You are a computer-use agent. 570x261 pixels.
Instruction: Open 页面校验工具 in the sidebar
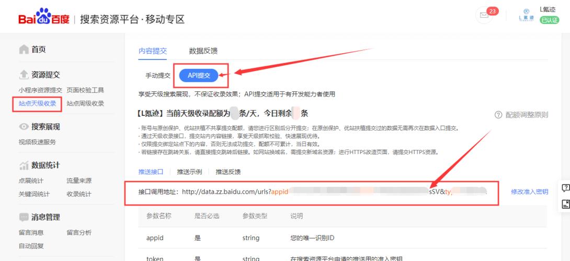click(x=85, y=90)
